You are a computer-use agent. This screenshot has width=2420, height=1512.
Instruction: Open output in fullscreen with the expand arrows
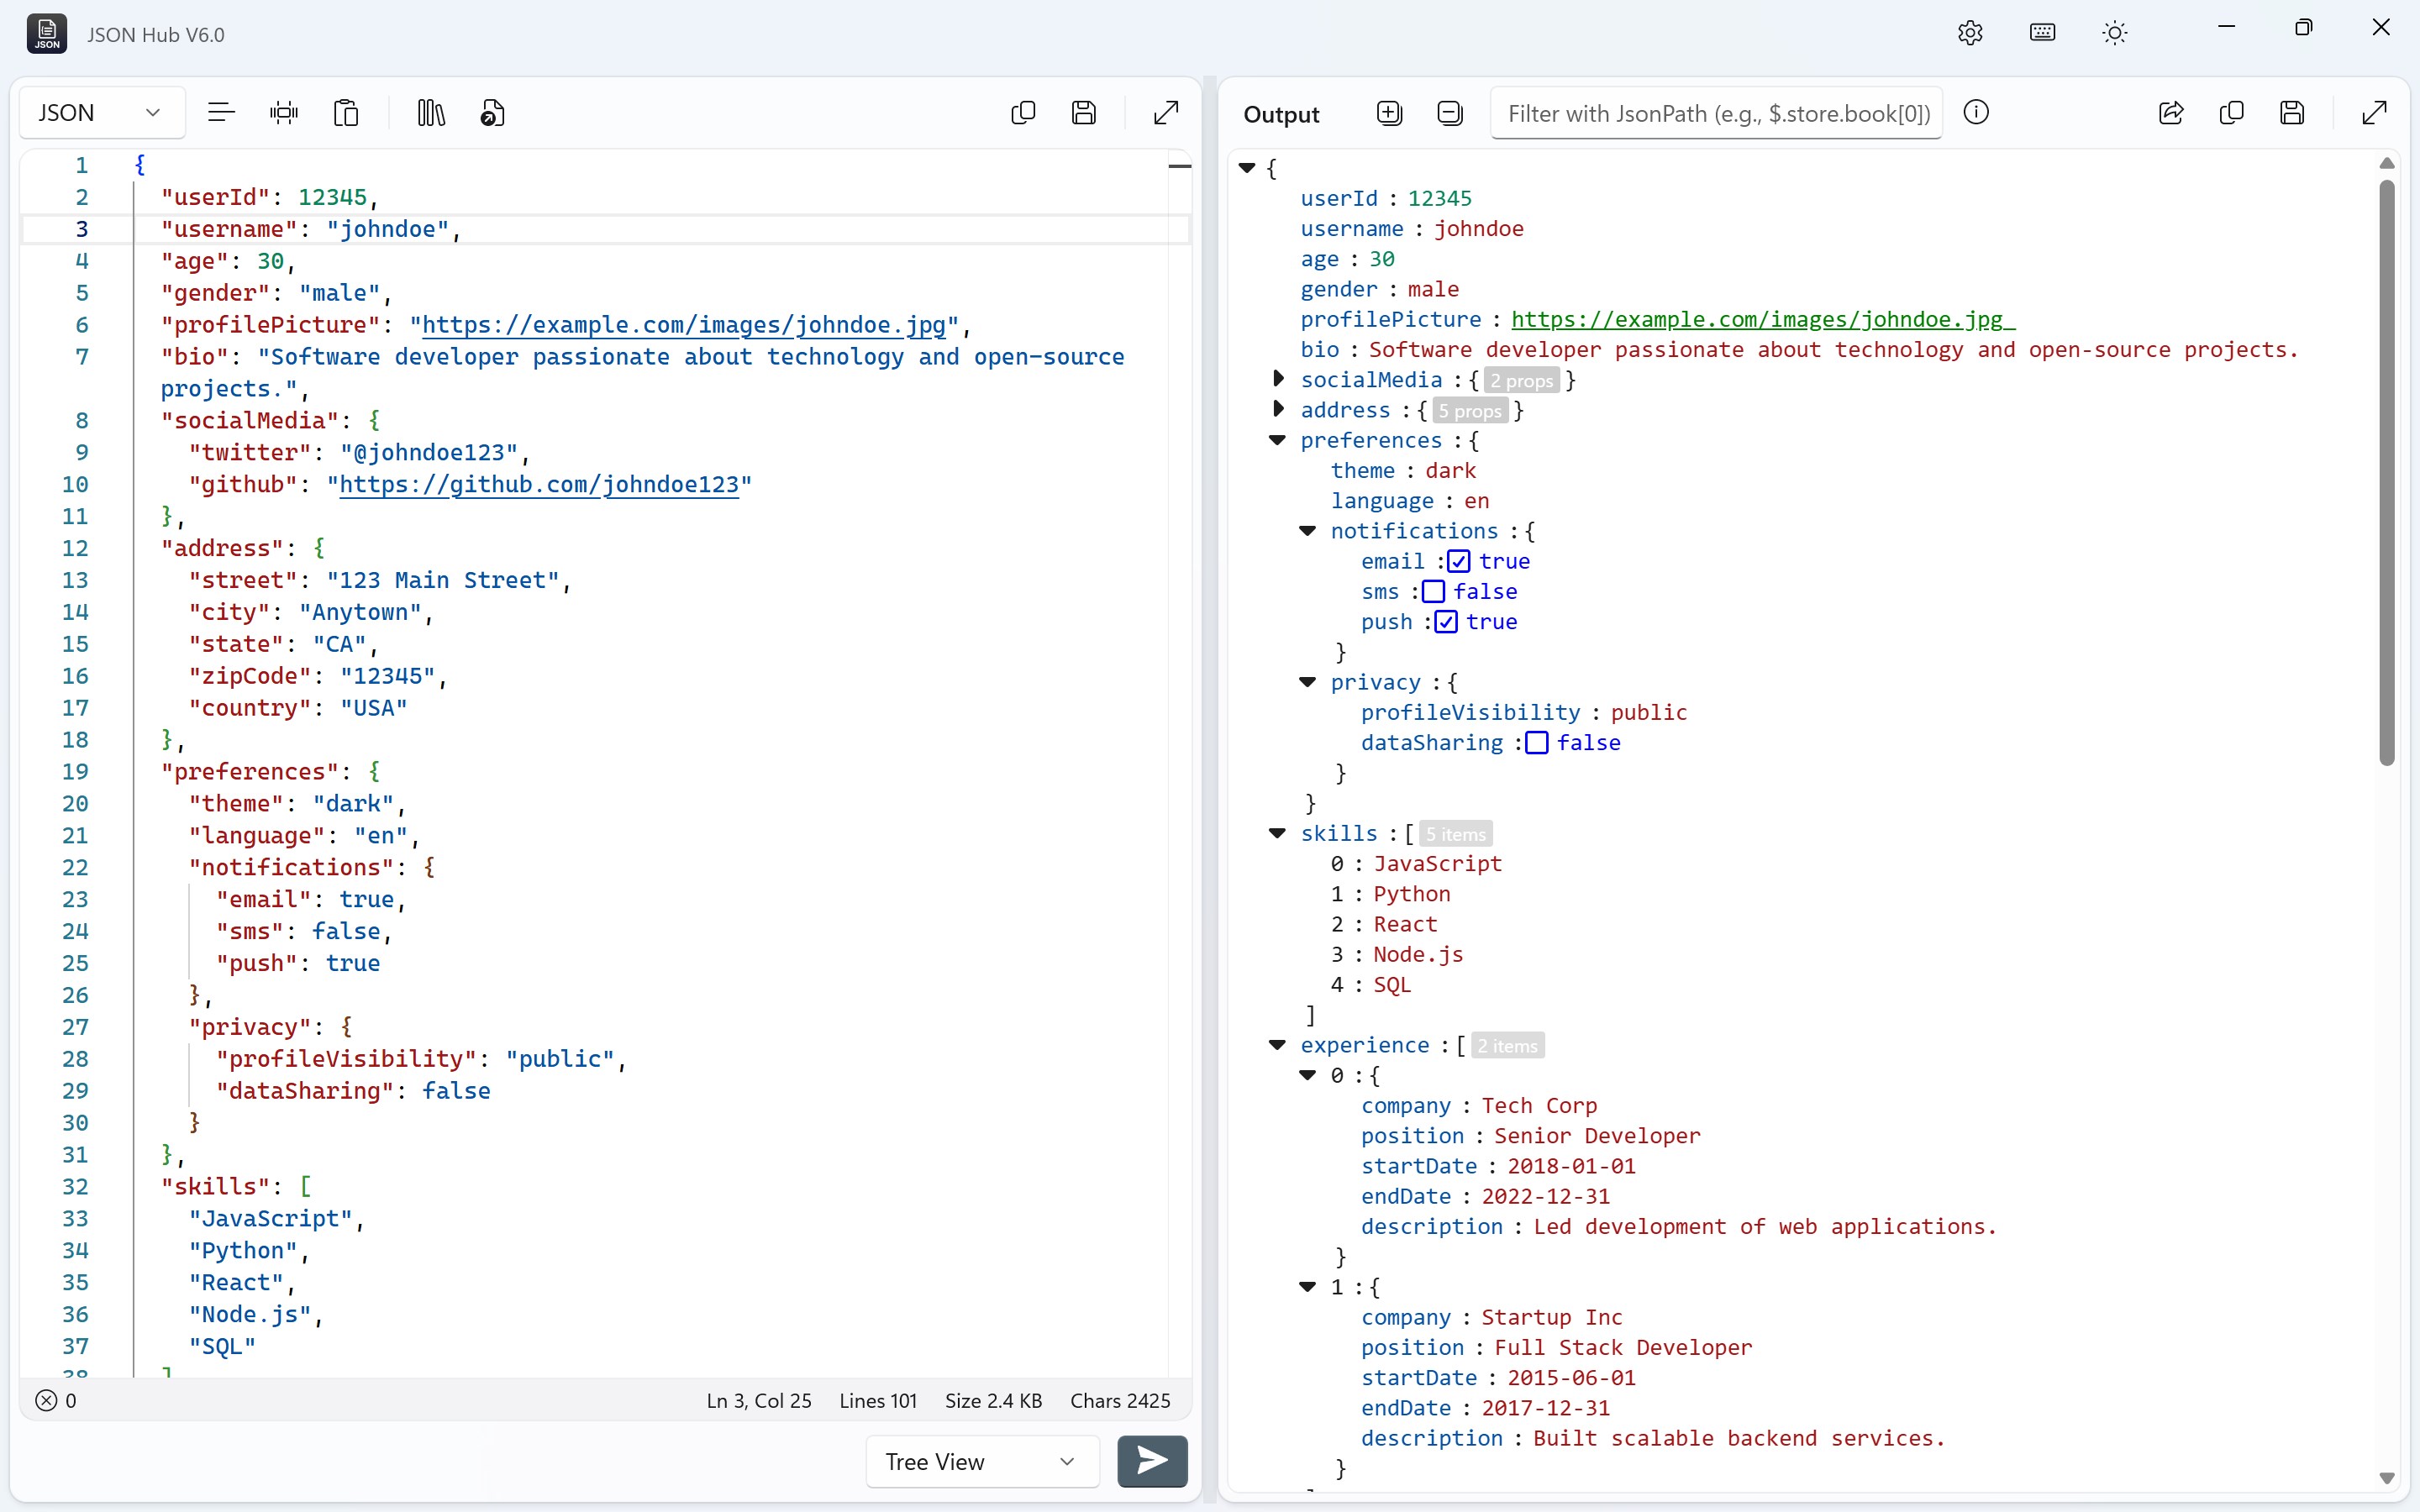(x=2372, y=113)
